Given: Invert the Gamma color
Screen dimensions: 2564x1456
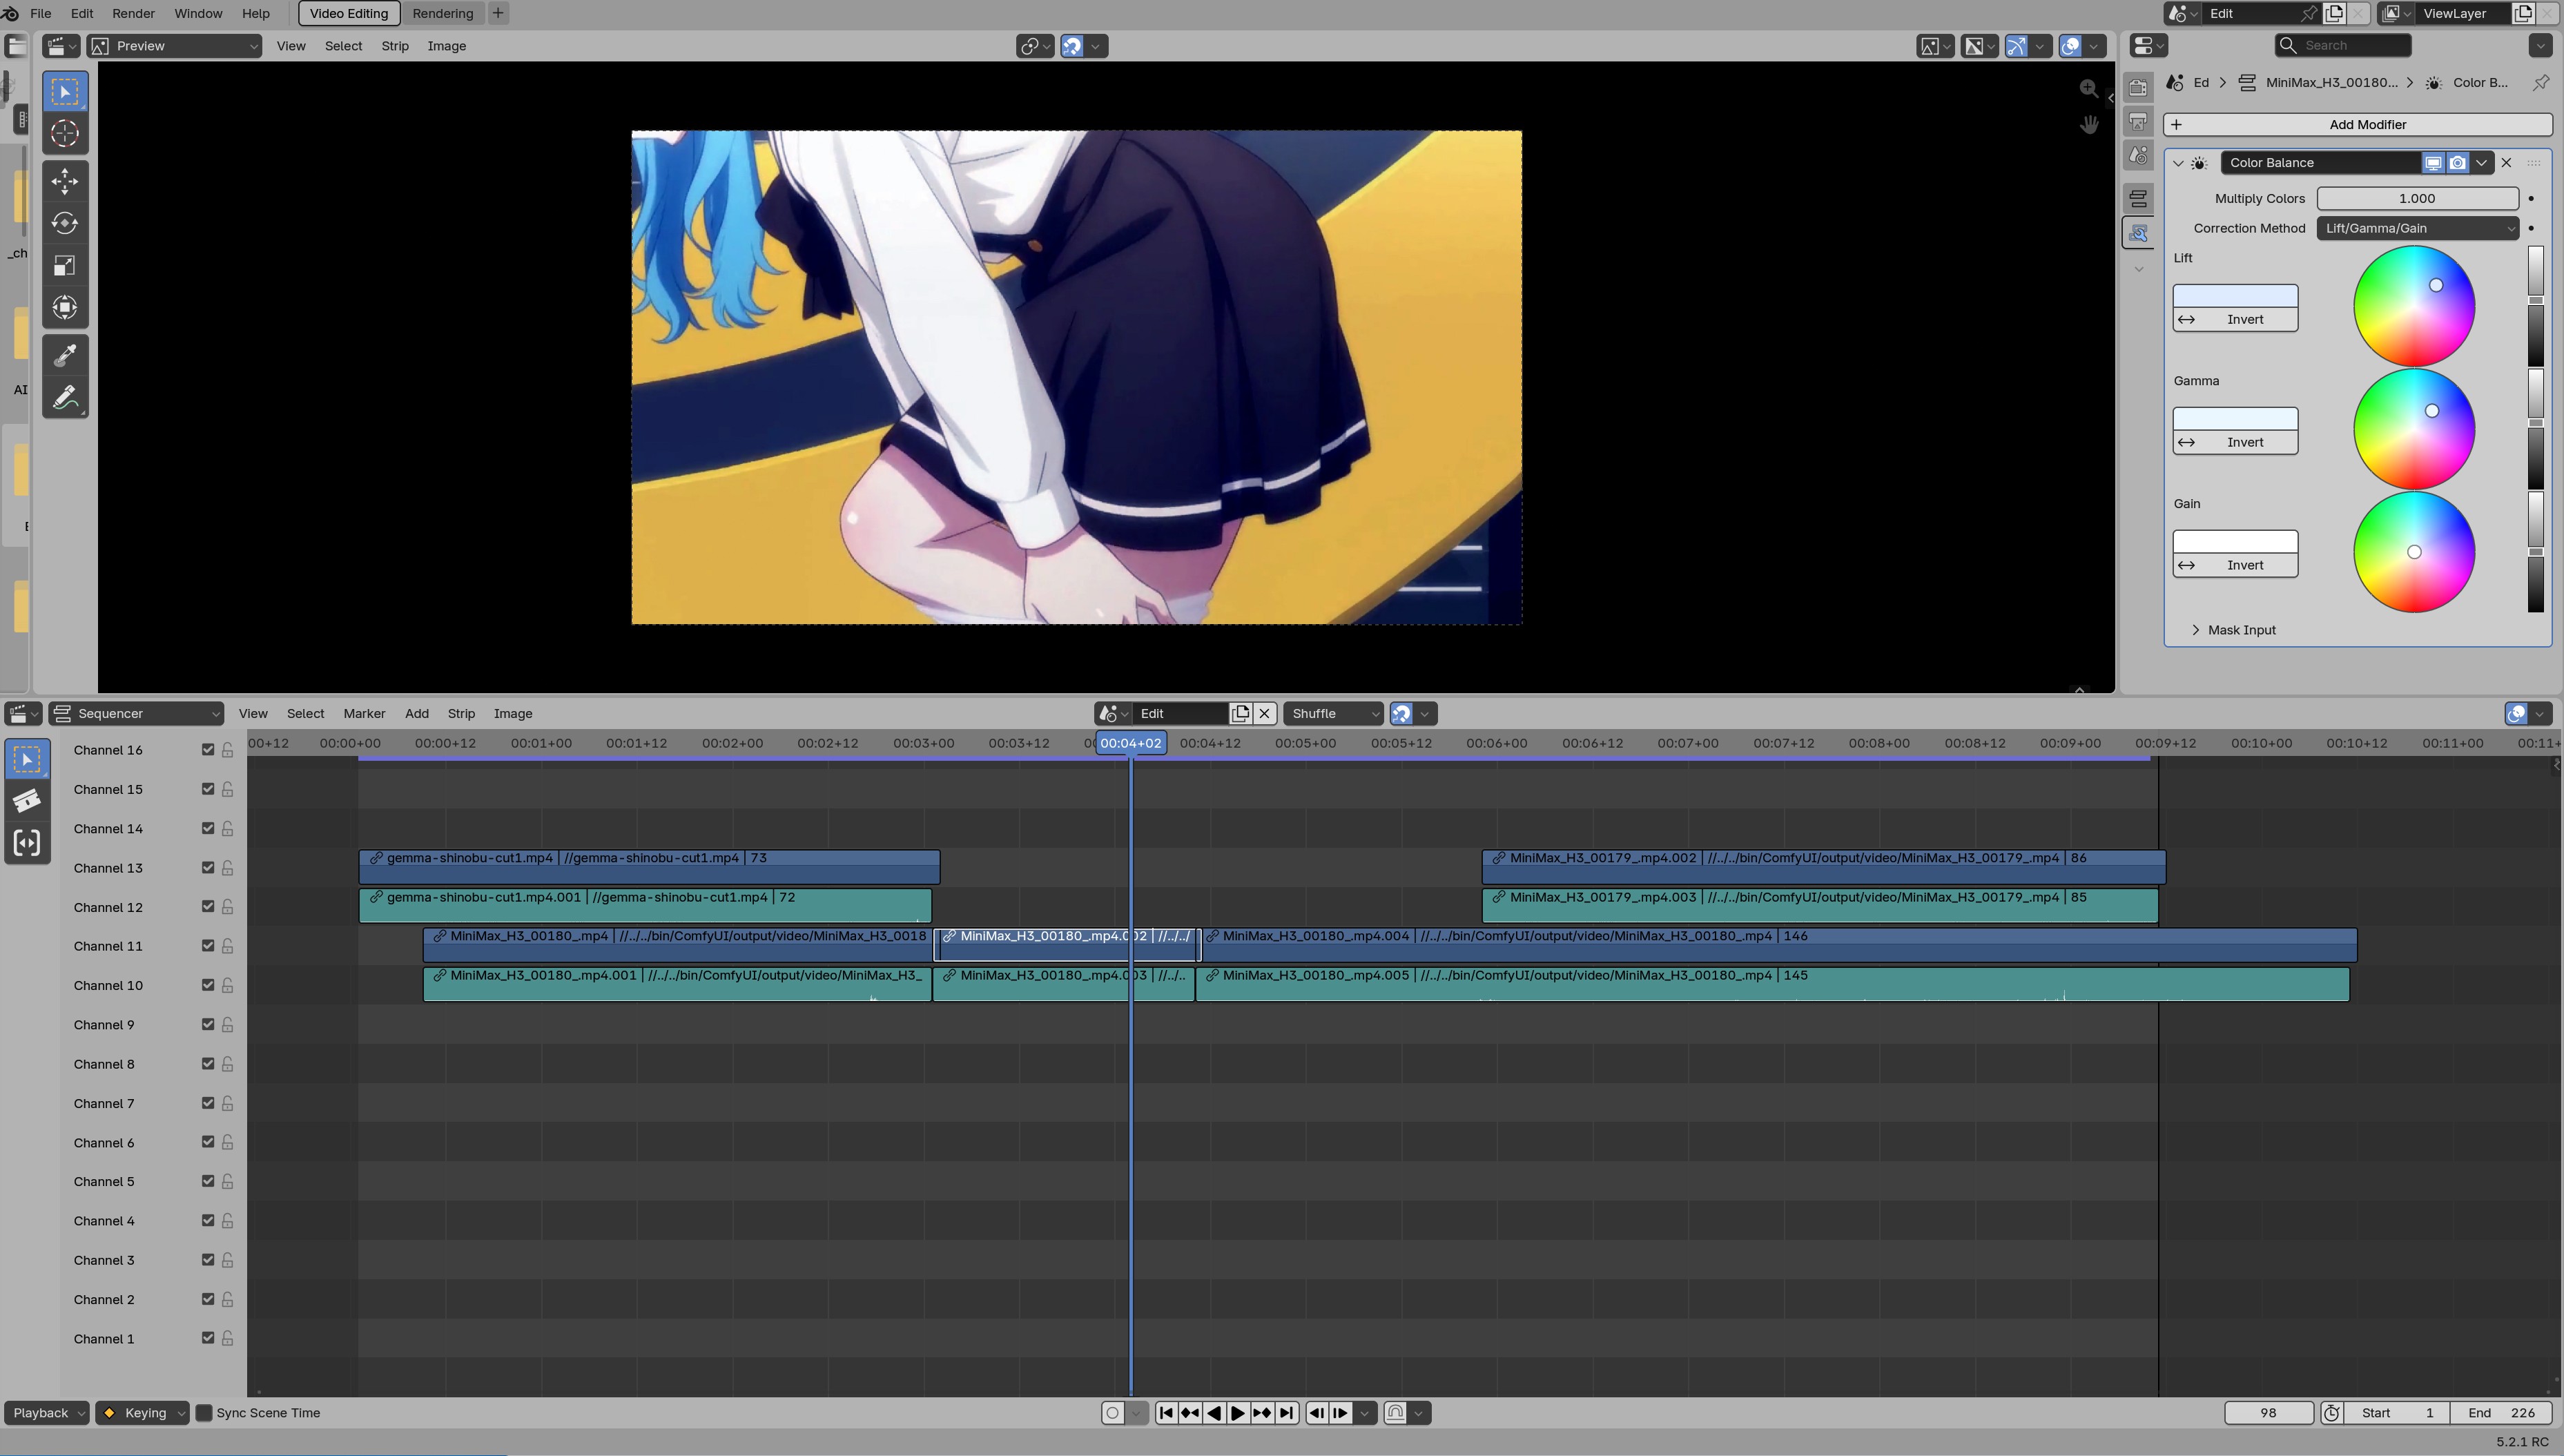Looking at the screenshot, I should click(x=2235, y=443).
